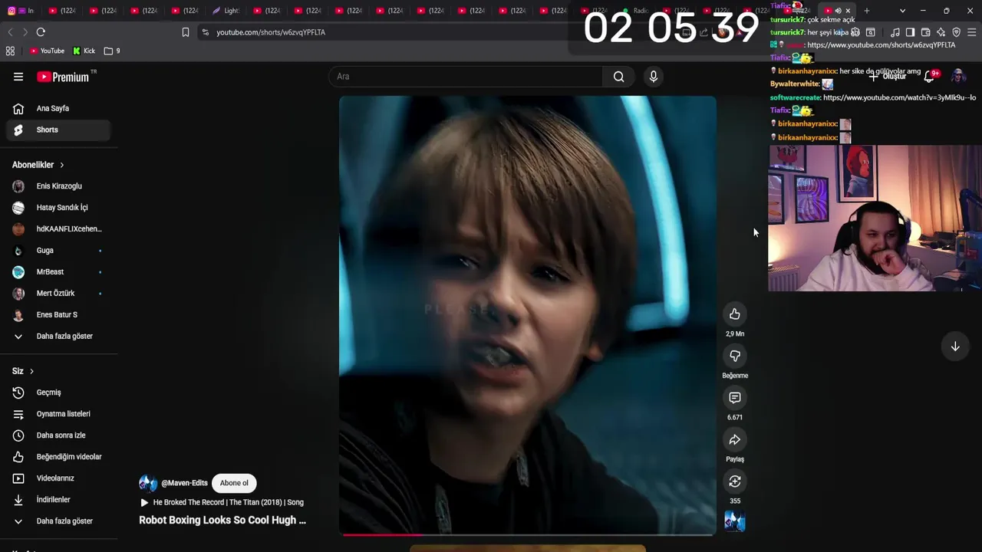Open softwarecreate's YouTube watch link

click(900, 97)
